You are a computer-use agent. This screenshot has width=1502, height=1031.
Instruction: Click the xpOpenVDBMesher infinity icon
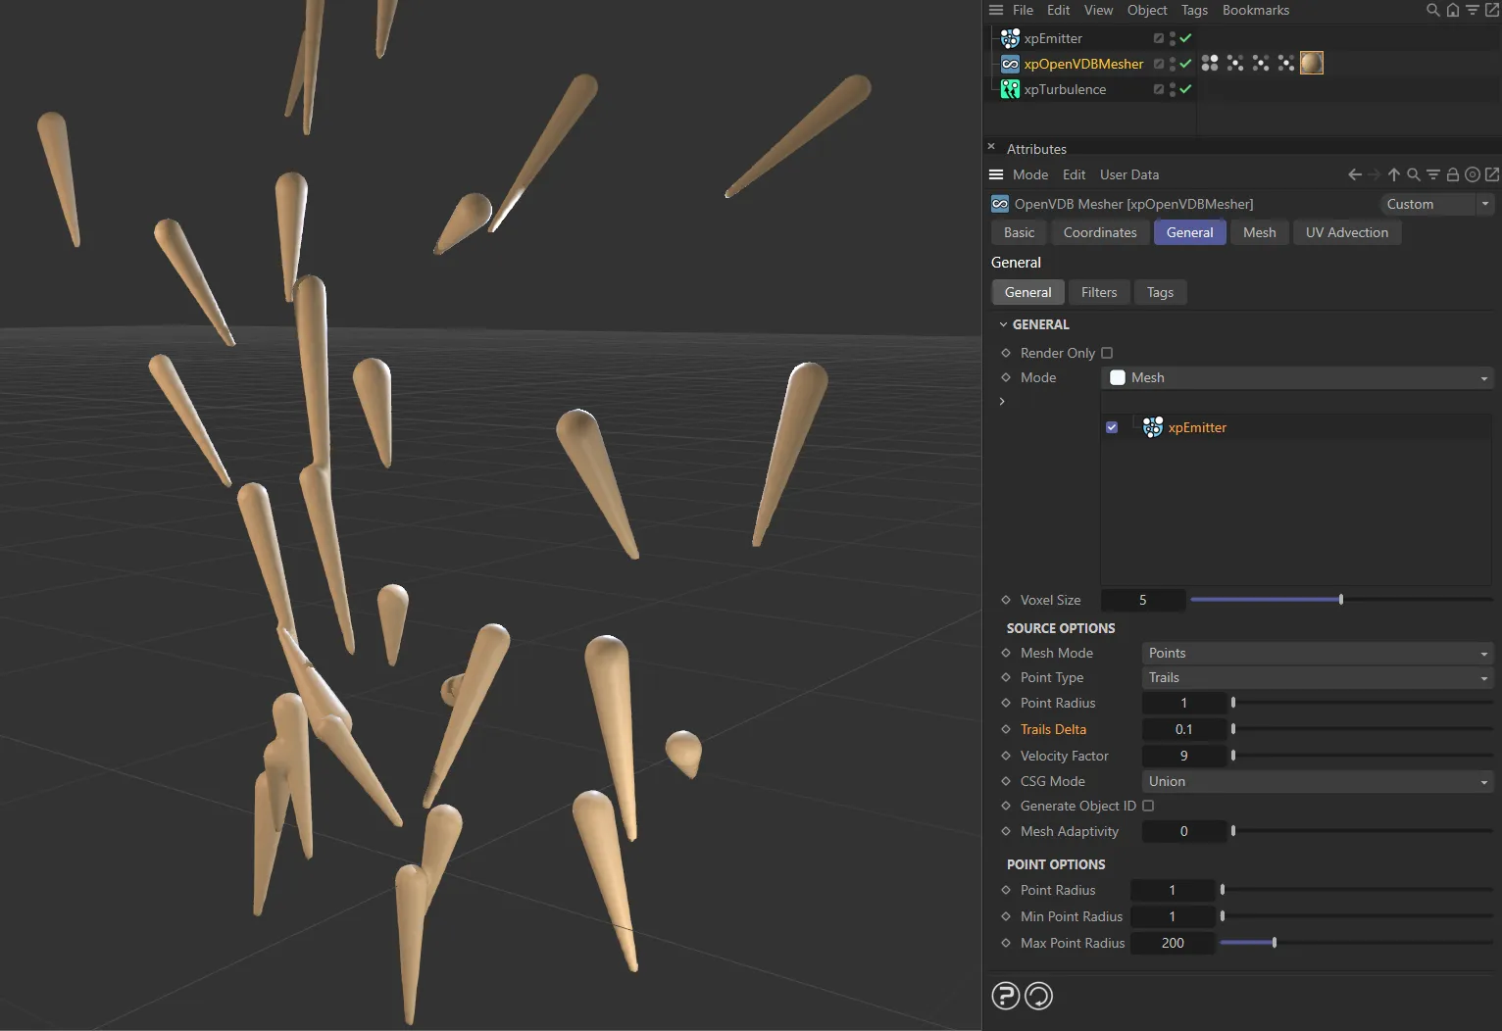pyautogui.click(x=1010, y=64)
